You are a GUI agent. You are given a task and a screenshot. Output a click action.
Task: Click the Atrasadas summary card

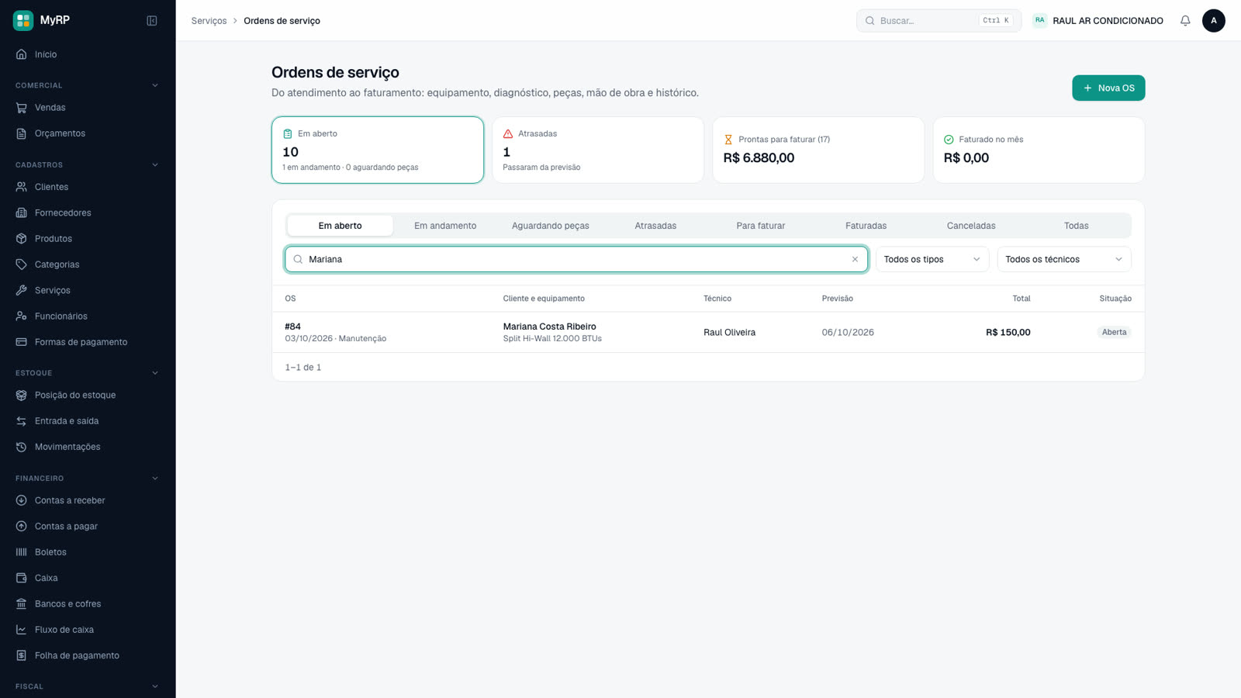(598, 150)
